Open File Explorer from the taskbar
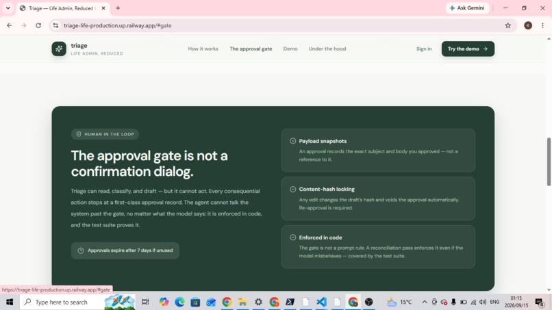 point(242,302)
